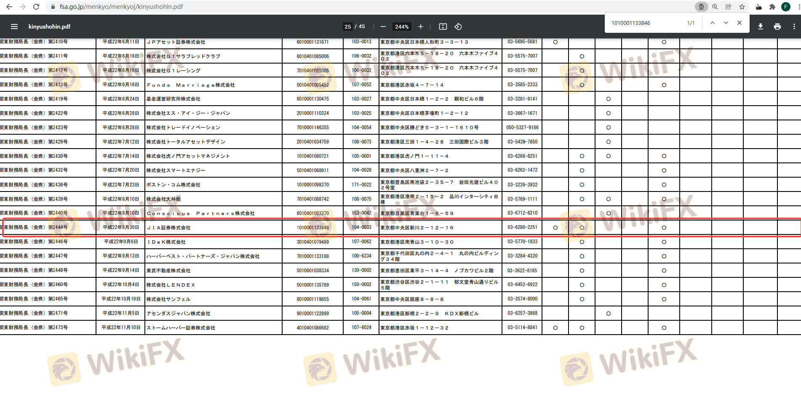The width and height of the screenshot is (801, 415).
Task: Print the PDF document
Action: [777, 27]
